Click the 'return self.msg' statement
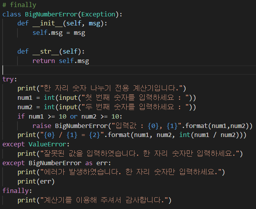This screenshot has height=209, width=256. (61, 61)
